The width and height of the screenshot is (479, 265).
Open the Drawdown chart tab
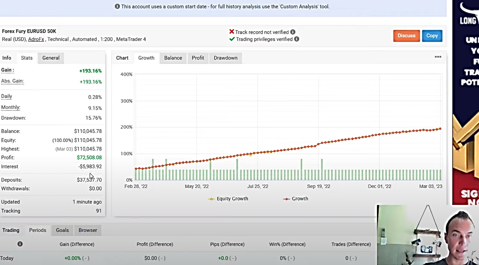click(x=226, y=58)
